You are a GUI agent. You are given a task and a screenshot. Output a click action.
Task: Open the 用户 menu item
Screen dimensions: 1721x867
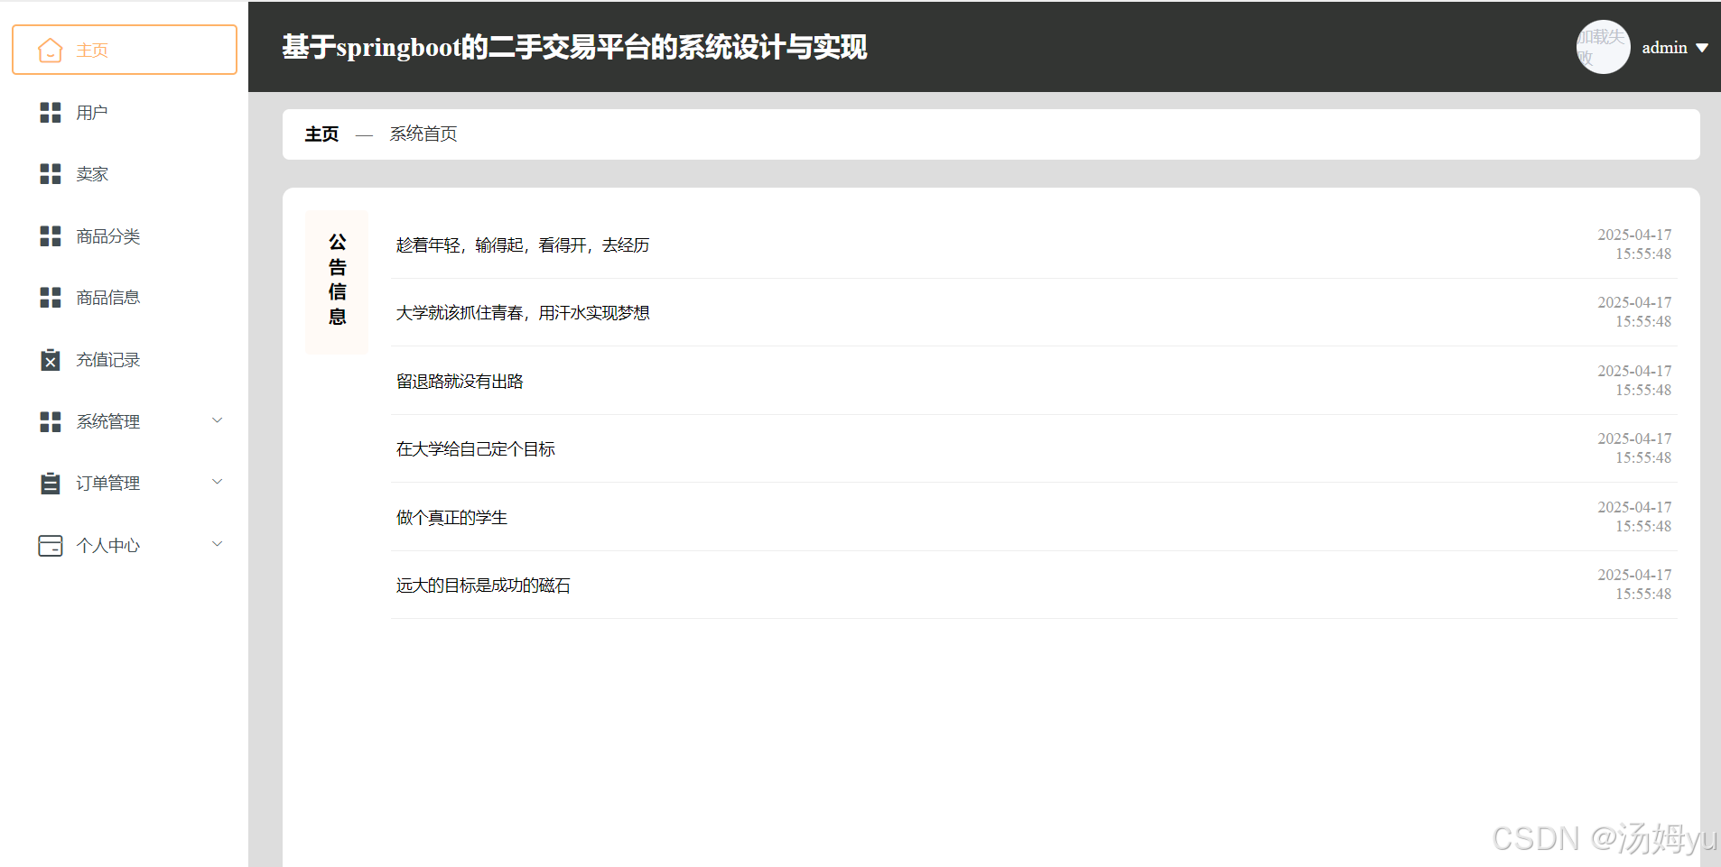point(125,113)
